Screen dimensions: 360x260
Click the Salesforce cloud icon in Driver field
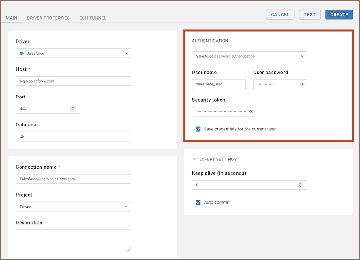coord(22,53)
